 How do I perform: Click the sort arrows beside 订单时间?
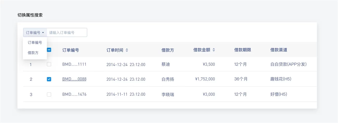(x=127, y=50)
